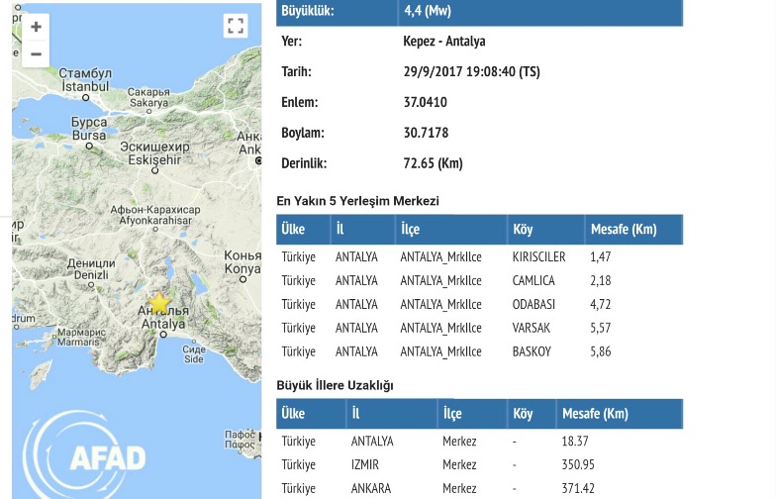
Task: Toggle fullscreen map view
Action: tap(235, 26)
